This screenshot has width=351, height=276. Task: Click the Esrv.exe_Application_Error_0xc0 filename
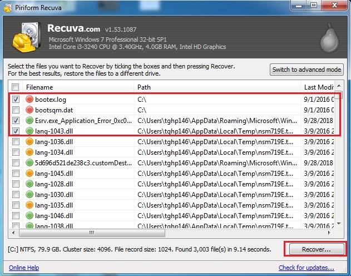[x=83, y=121]
